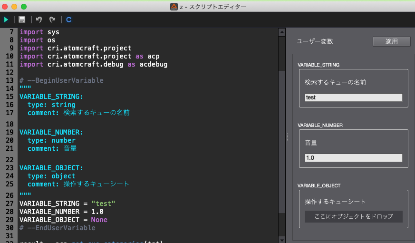
Task: Apply user variables with 適用 button
Action: [x=391, y=41]
